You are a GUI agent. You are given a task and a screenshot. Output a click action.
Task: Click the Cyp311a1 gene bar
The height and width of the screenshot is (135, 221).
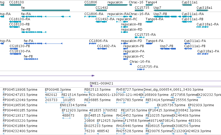tap(187, 5)
